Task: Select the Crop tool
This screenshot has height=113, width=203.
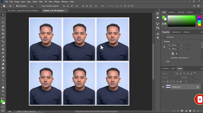Action: click(3, 30)
